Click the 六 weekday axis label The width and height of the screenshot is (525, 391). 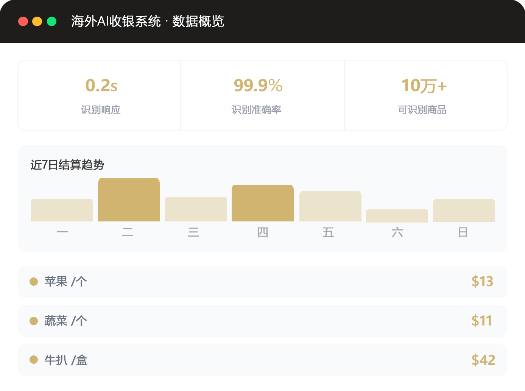click(x=397, y=232)
